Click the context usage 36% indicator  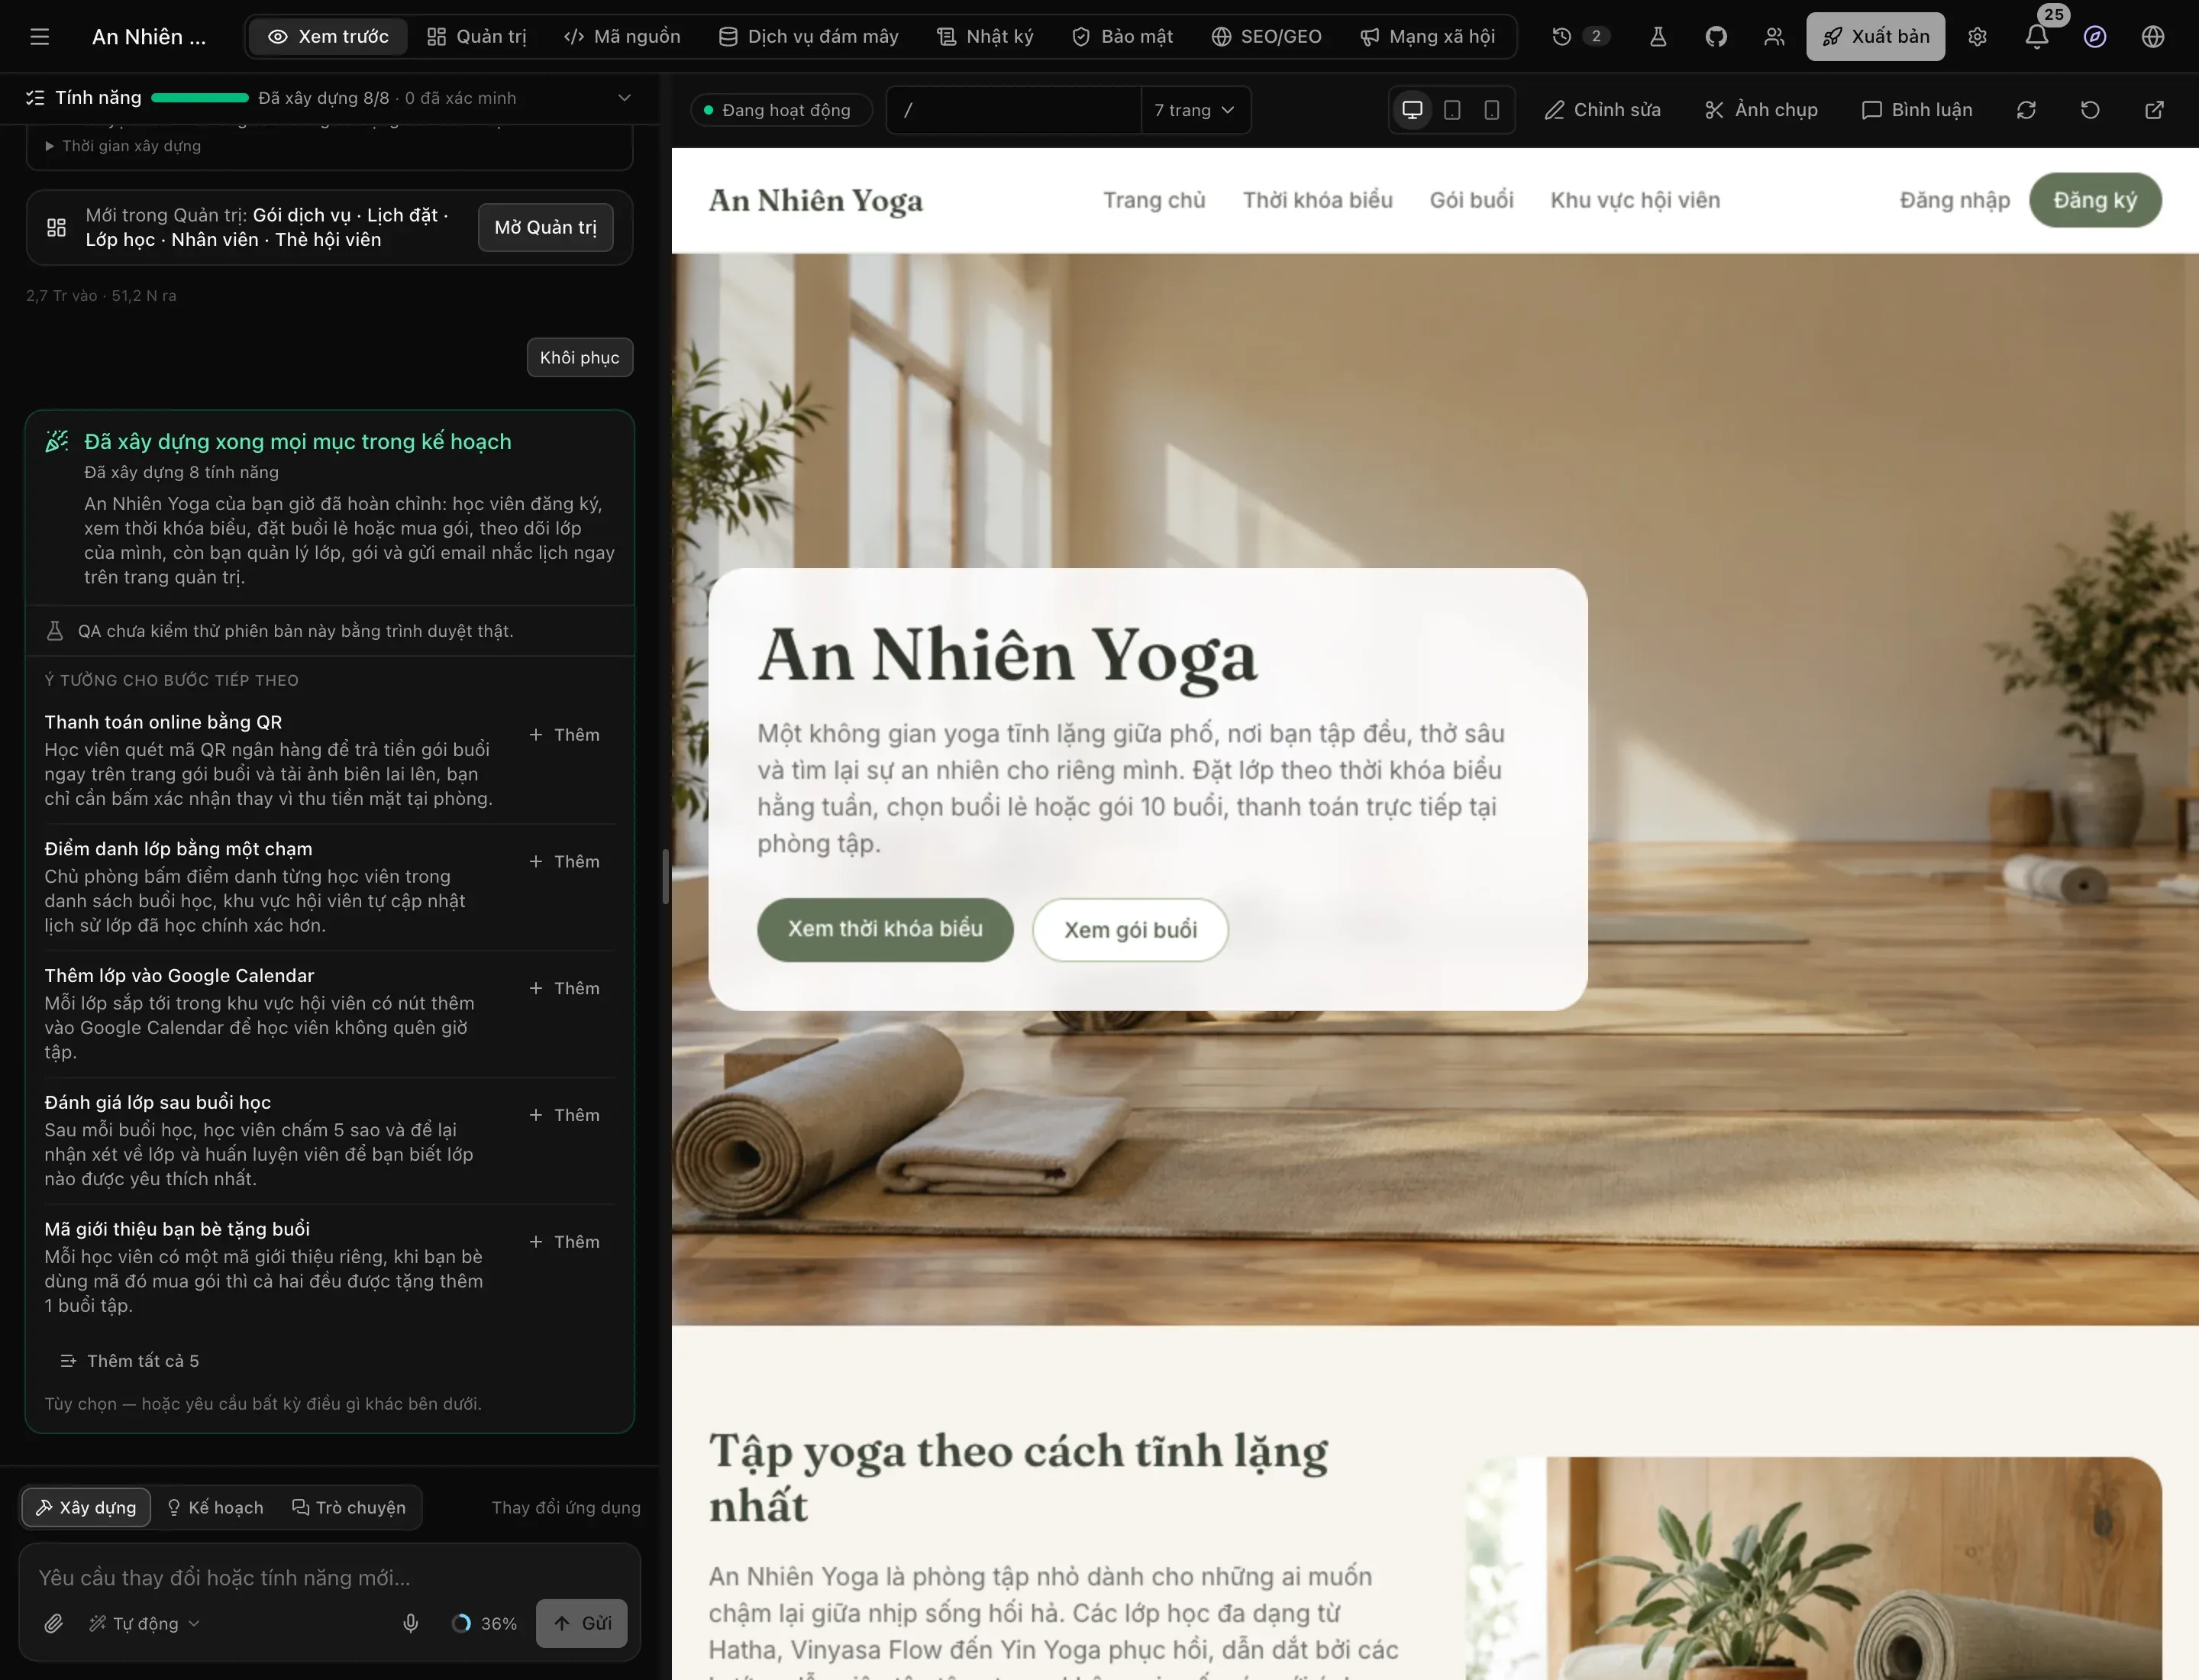[485, 1623]
